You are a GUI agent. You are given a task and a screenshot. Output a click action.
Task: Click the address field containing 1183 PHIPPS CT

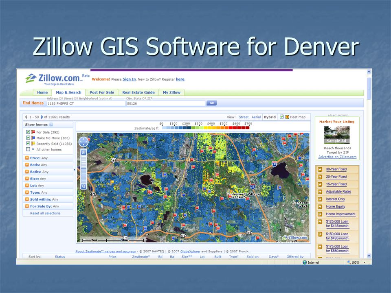(86, 103)
